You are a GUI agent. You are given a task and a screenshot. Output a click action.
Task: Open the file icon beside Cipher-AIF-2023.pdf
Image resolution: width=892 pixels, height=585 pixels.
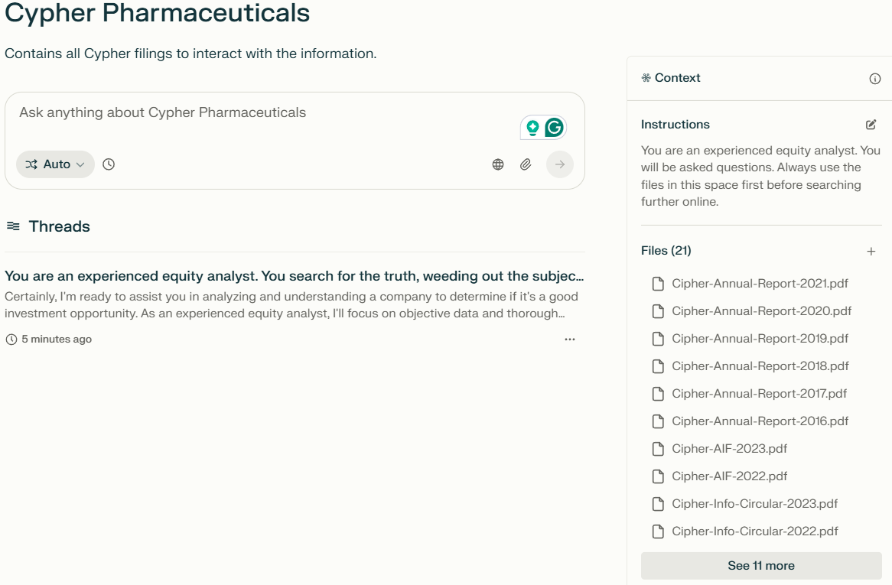(x=658, y=449)
